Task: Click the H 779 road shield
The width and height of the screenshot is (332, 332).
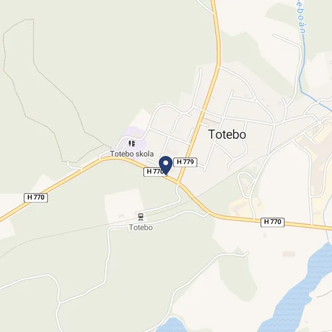Action: (x=185, y=162)
